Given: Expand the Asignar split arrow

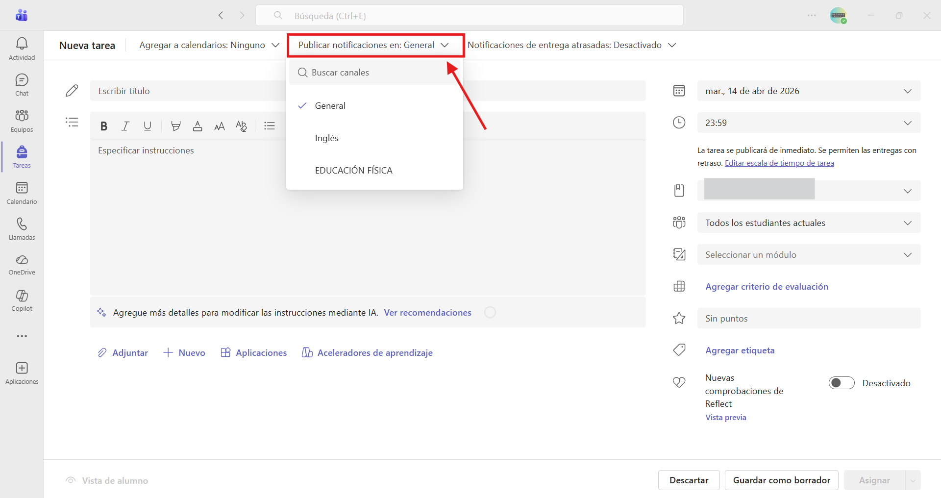Looking at the screenshot, I should [913, 480].
